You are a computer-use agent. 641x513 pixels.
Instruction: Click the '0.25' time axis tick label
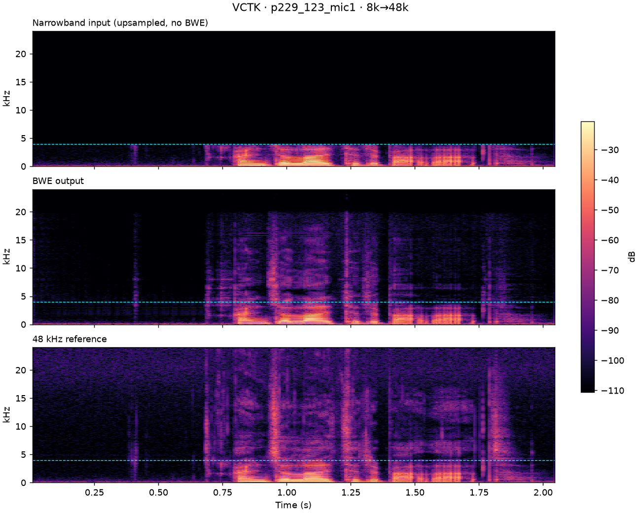(95, 492)
